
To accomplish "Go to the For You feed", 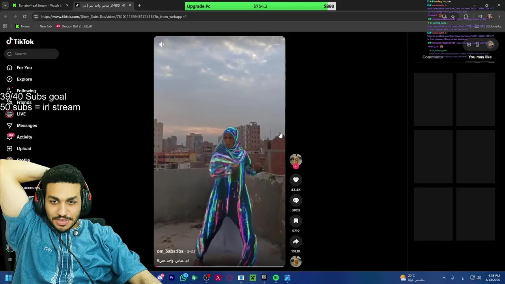I will point(24,68).
